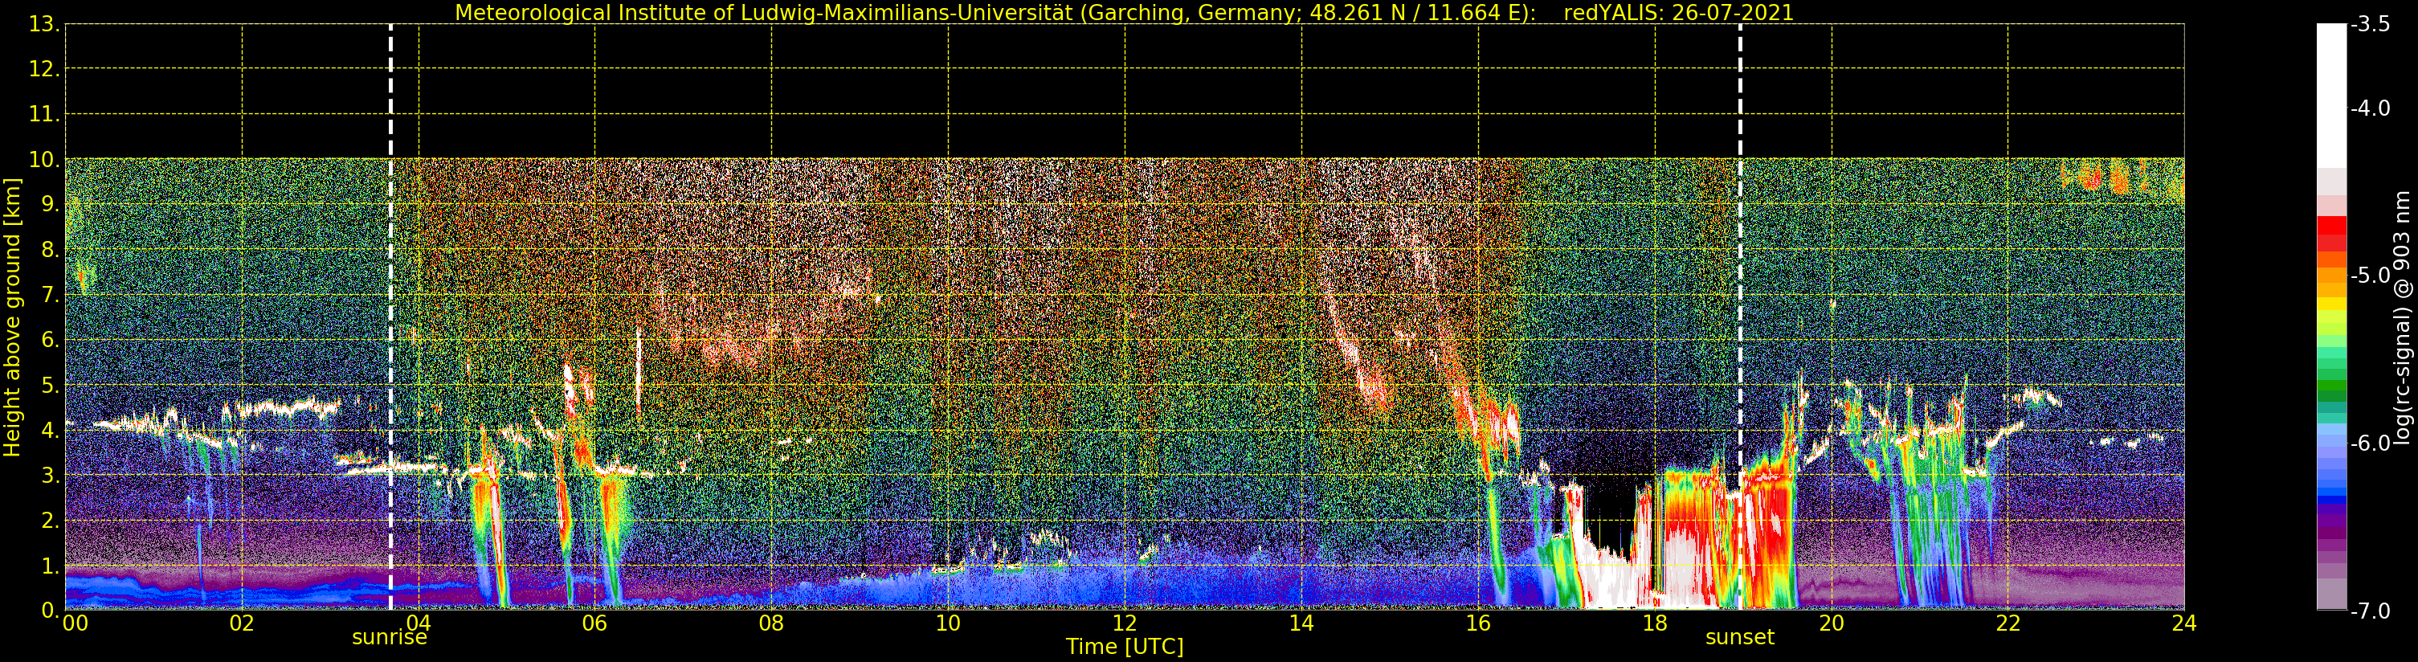Click the '8.' height axis tick label

coord(51,250)
